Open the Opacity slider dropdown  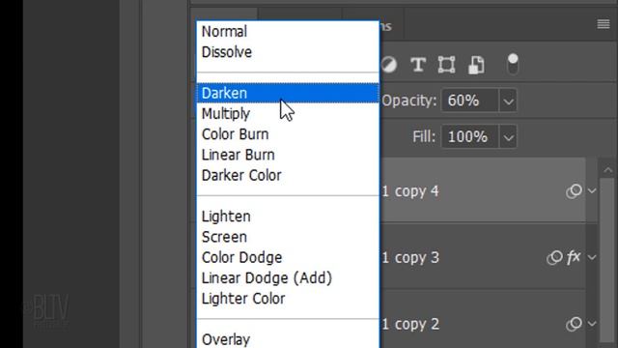508,101
